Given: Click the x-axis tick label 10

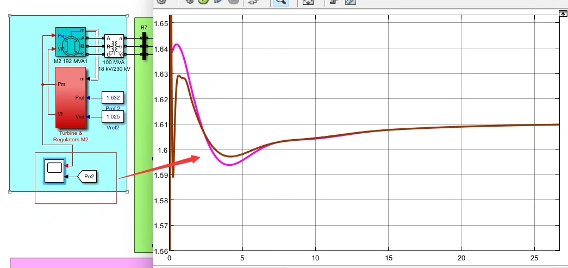Looking at the screenshot, I should tap(315, 258).
